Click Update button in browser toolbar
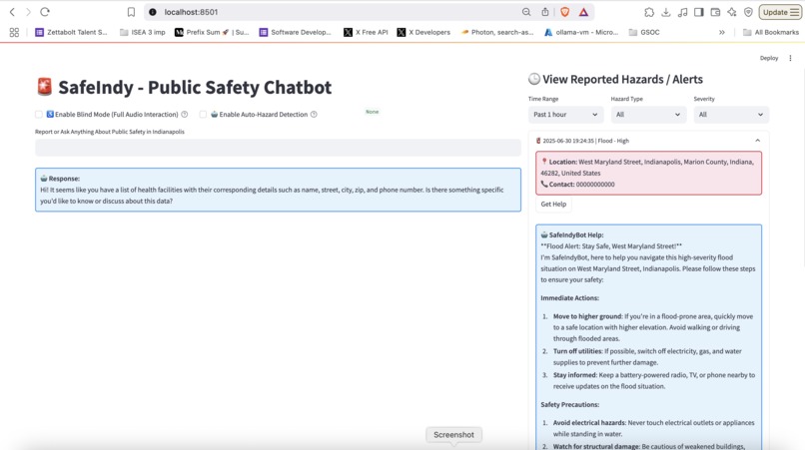The image size is (805, 450). (780, 12)
